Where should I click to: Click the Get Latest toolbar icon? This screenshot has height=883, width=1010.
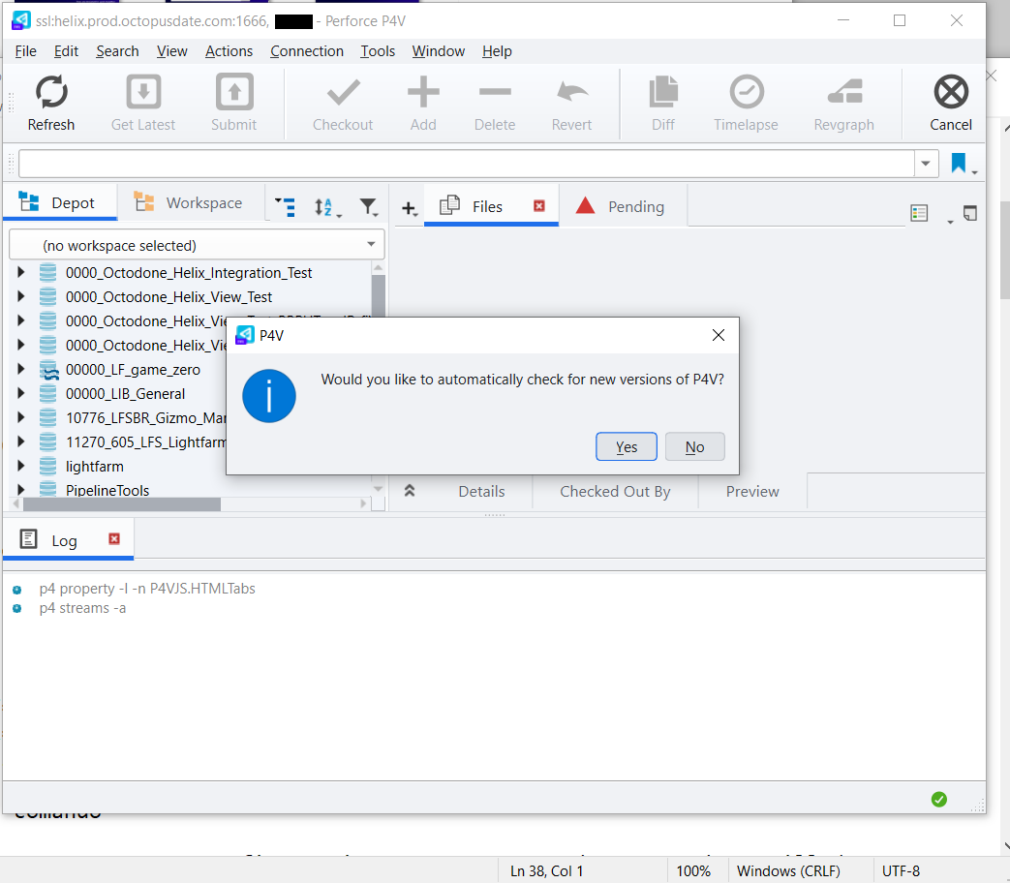(143, 92)
